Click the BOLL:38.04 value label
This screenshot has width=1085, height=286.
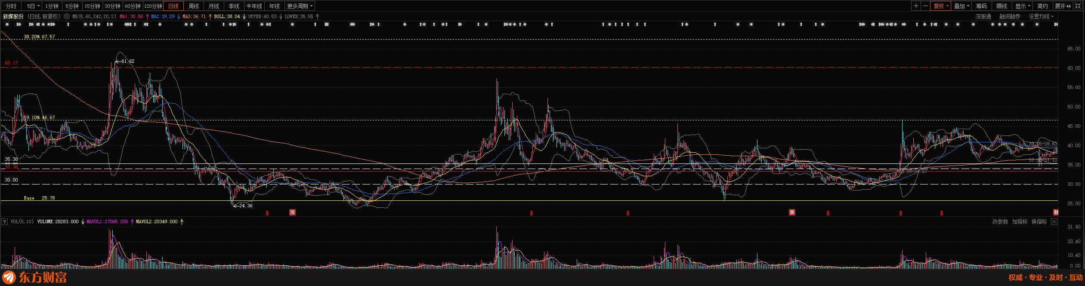point(227,17)
